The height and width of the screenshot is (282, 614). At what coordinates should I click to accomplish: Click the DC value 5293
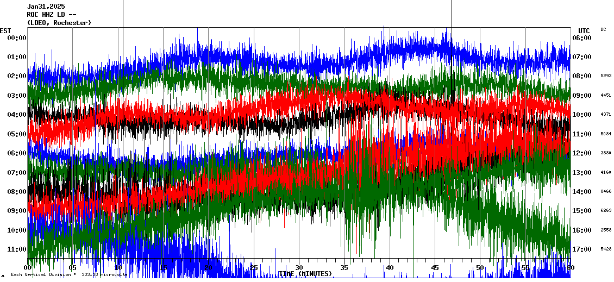(x=606, y=76)
